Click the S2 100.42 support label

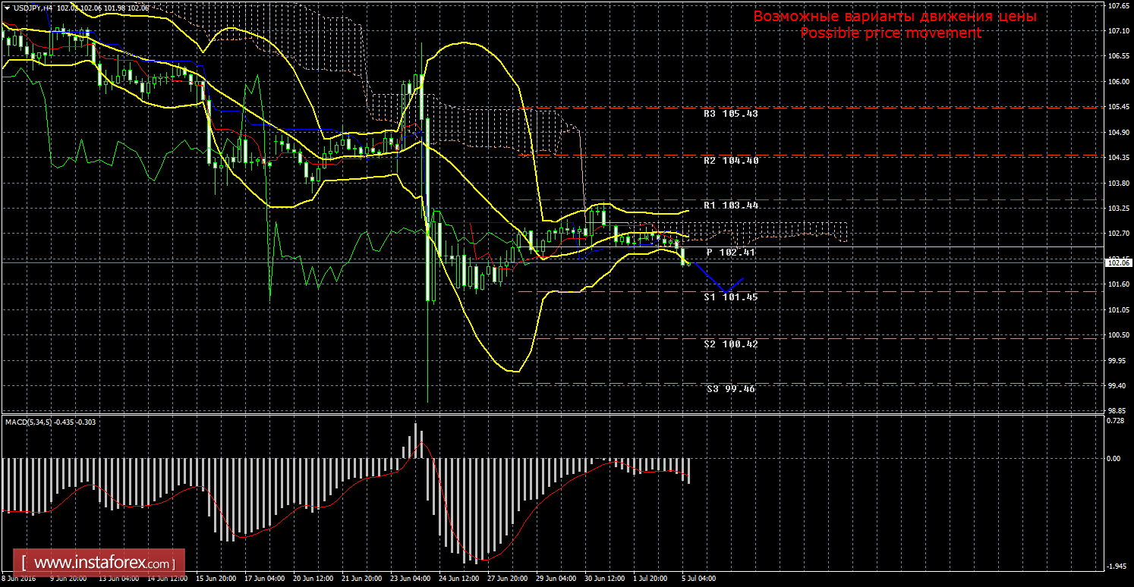coord(730,344)
